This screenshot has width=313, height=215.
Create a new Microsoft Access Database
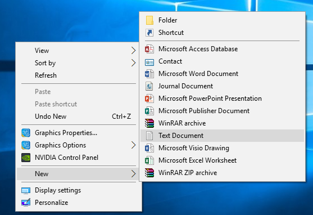click(x=222, y=49)
